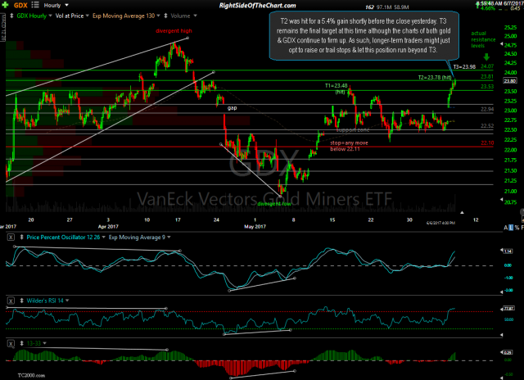Click the red 22.10 stop level label
The image size is (524, 380).
pyautogui.click(x=487, y=142)
